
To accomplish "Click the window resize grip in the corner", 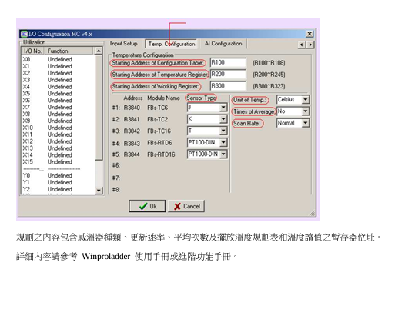I will pyautogui.click(x=312, y=213).
